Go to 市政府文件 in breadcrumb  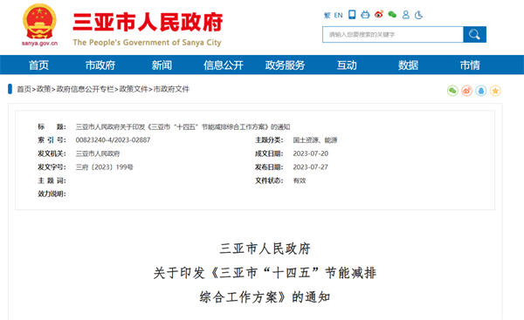coord(171,89)
